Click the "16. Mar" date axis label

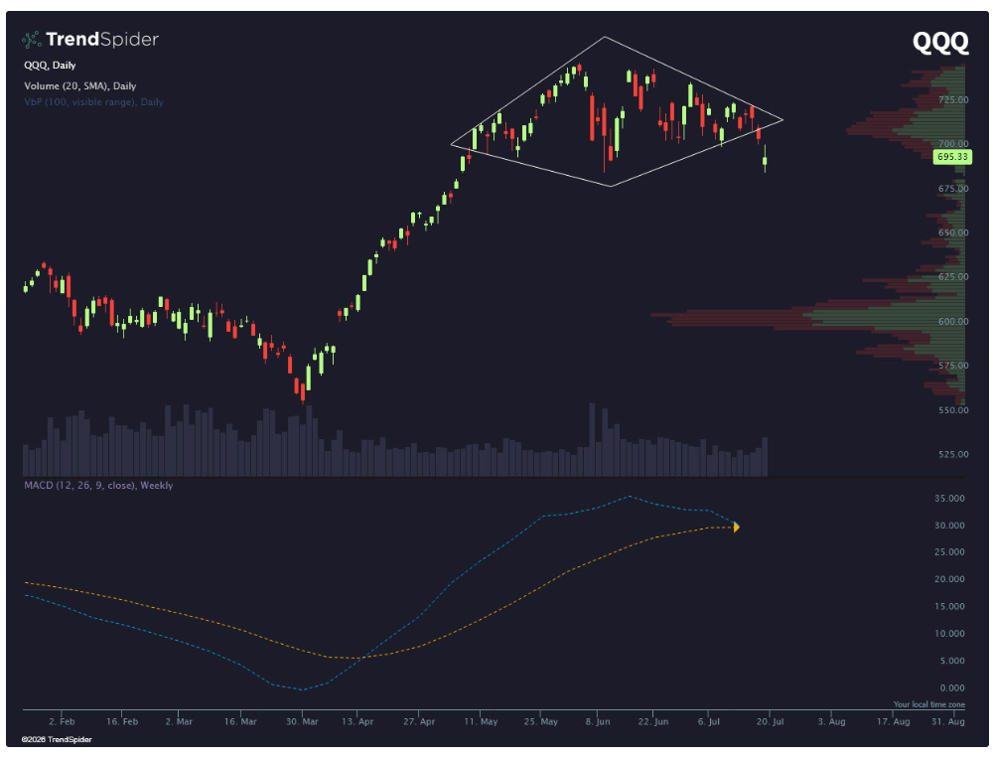tap(240, 722)
